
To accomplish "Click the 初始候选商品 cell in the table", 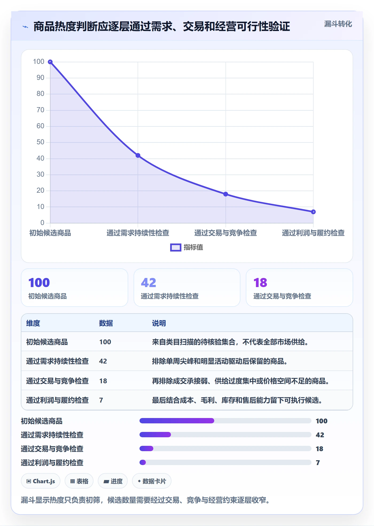I will [47, 342].
